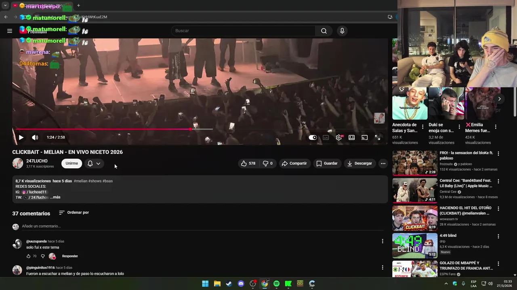Open Steam from the taskbar
517x290 pixels.
(229, 284)
